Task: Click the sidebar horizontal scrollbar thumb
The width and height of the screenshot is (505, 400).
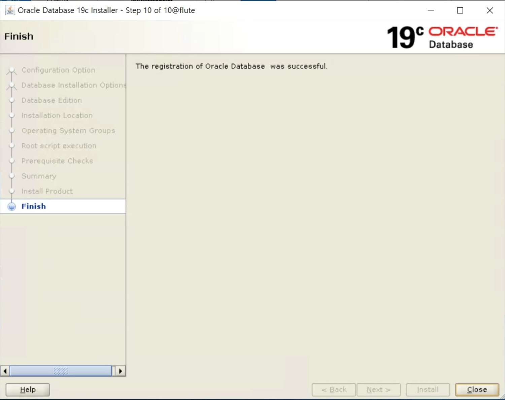Action: tap(61, 371)
